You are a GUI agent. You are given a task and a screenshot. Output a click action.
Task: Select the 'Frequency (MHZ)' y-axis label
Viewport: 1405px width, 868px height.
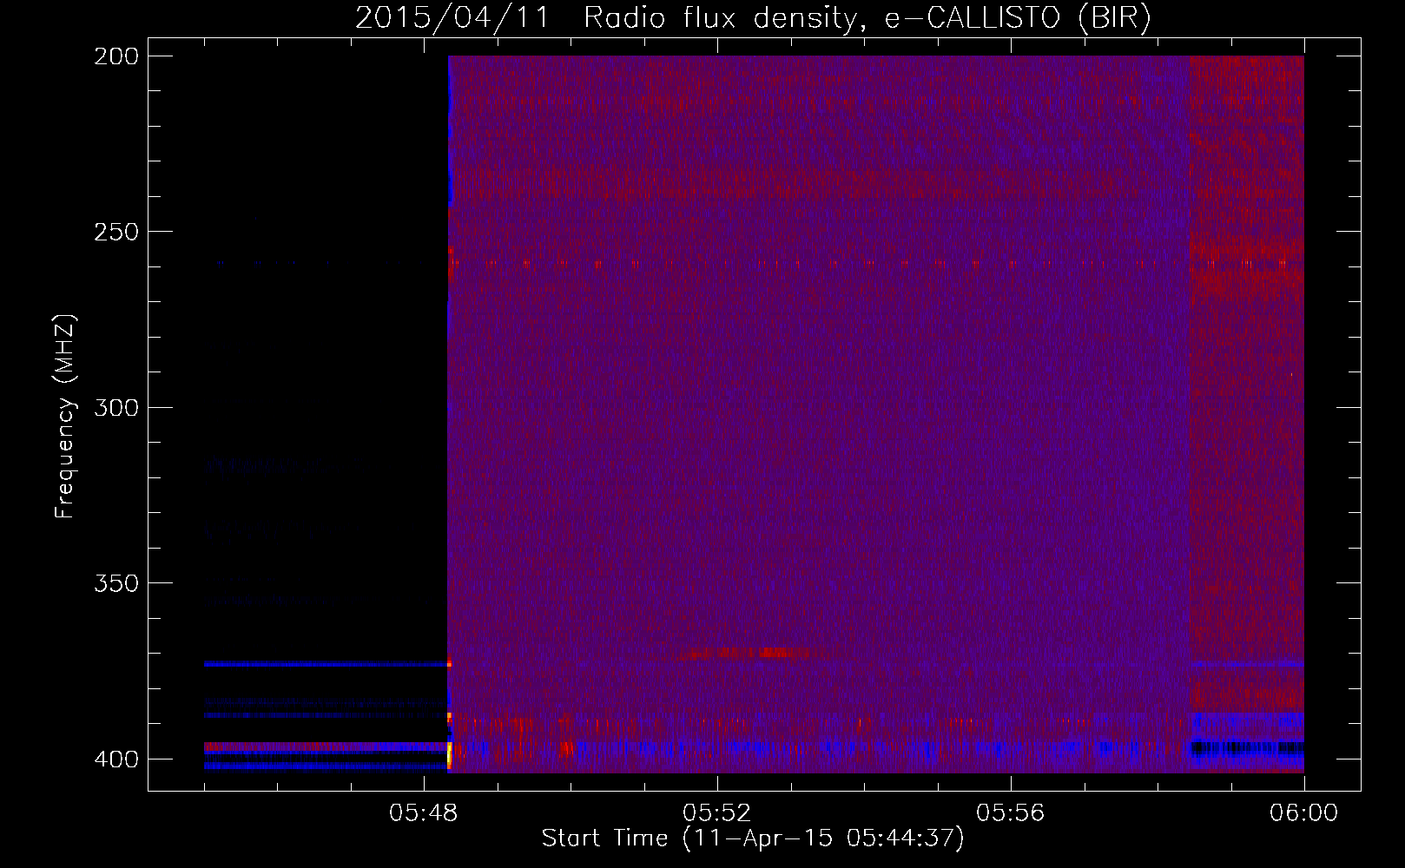[65, 417]
